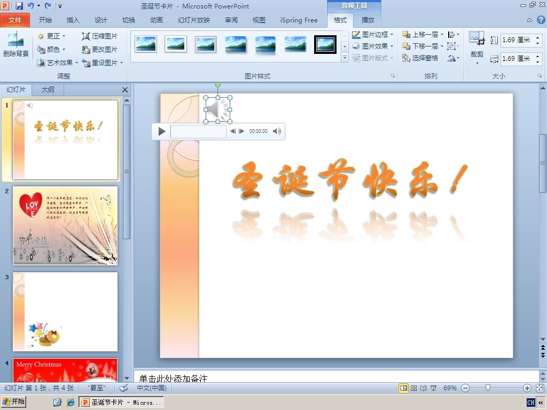The height and width of the screenshot is (410, 547).
Task: Switch to the Outline (大纲) pane tab
Action: point(48,90)
